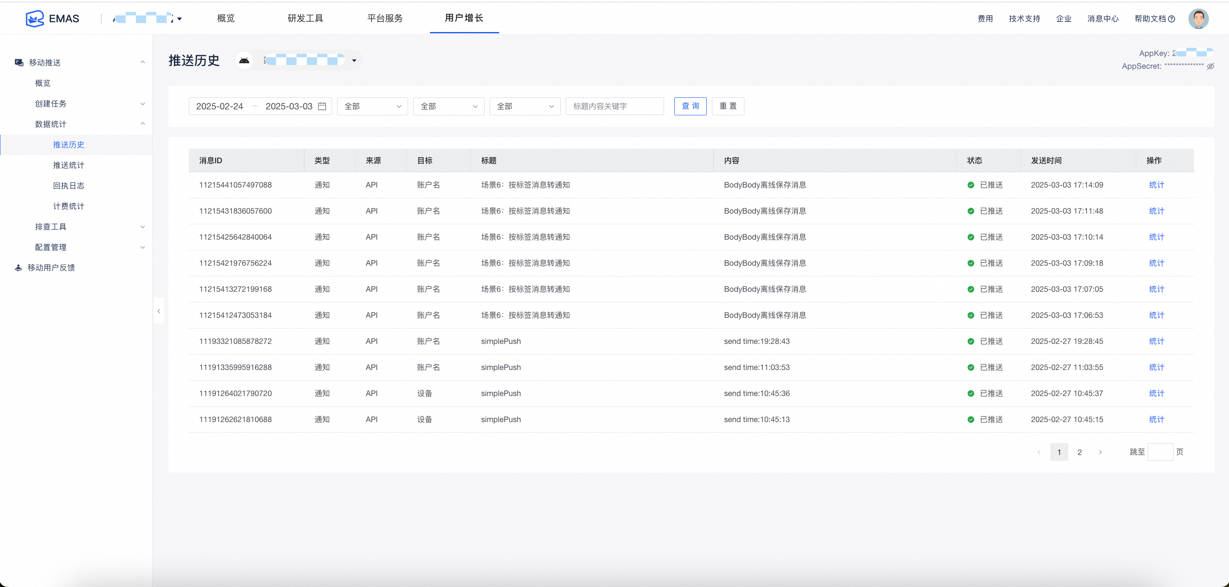Viewport: 1229px width, 587px height.
Task: Click the end date 2025-03-03 field
Action: [288, 106]
